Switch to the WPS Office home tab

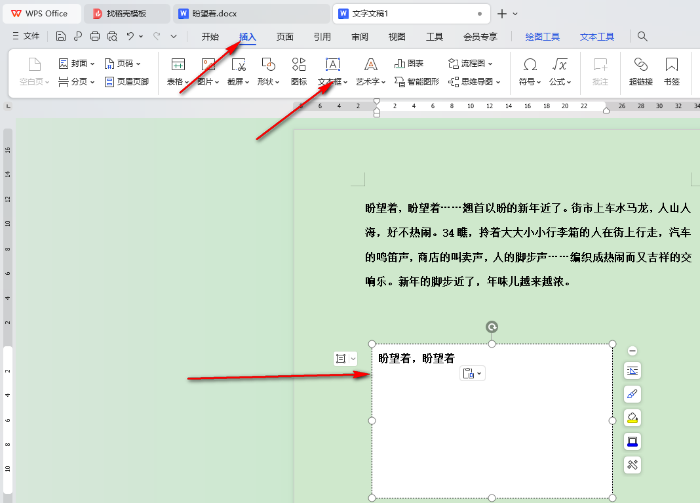tap(42, 14)
